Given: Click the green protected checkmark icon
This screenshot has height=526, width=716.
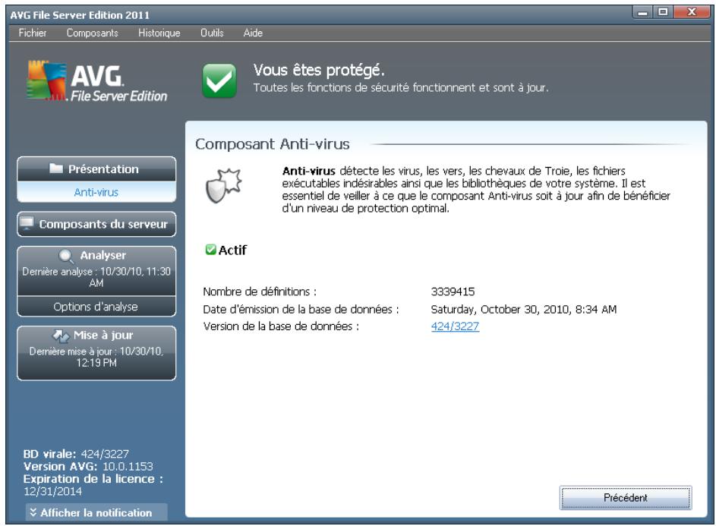Looking at the screenshot, I should pos(219,80).
